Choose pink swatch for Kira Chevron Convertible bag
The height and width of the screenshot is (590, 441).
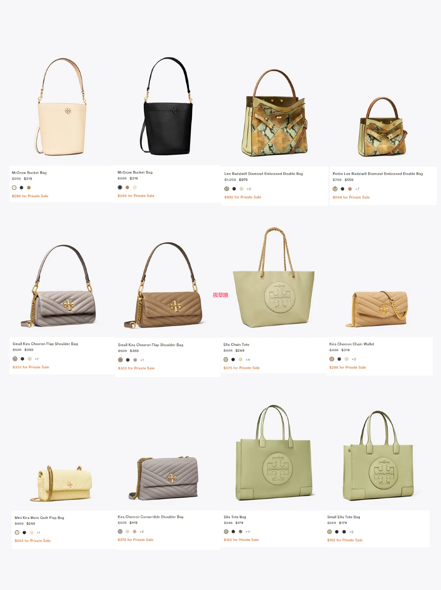[135, 532]
